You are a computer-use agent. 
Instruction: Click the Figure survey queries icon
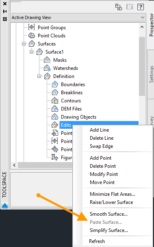click(55, 157)
